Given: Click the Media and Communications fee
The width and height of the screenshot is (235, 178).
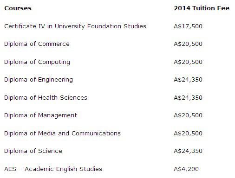Looking at the screenshot, I should click(x=188, y=133).
